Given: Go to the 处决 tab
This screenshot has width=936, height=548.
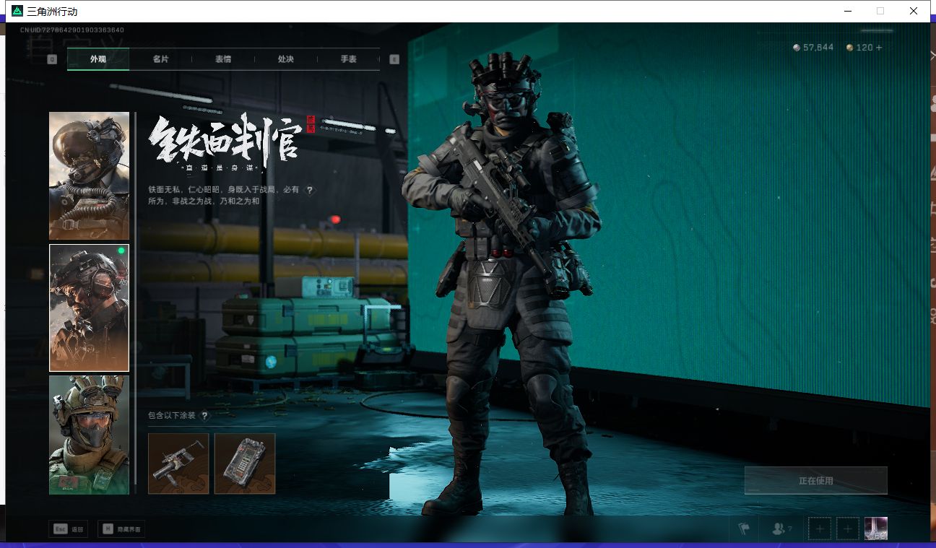Looking at the screenshot, I should (285, 59).
